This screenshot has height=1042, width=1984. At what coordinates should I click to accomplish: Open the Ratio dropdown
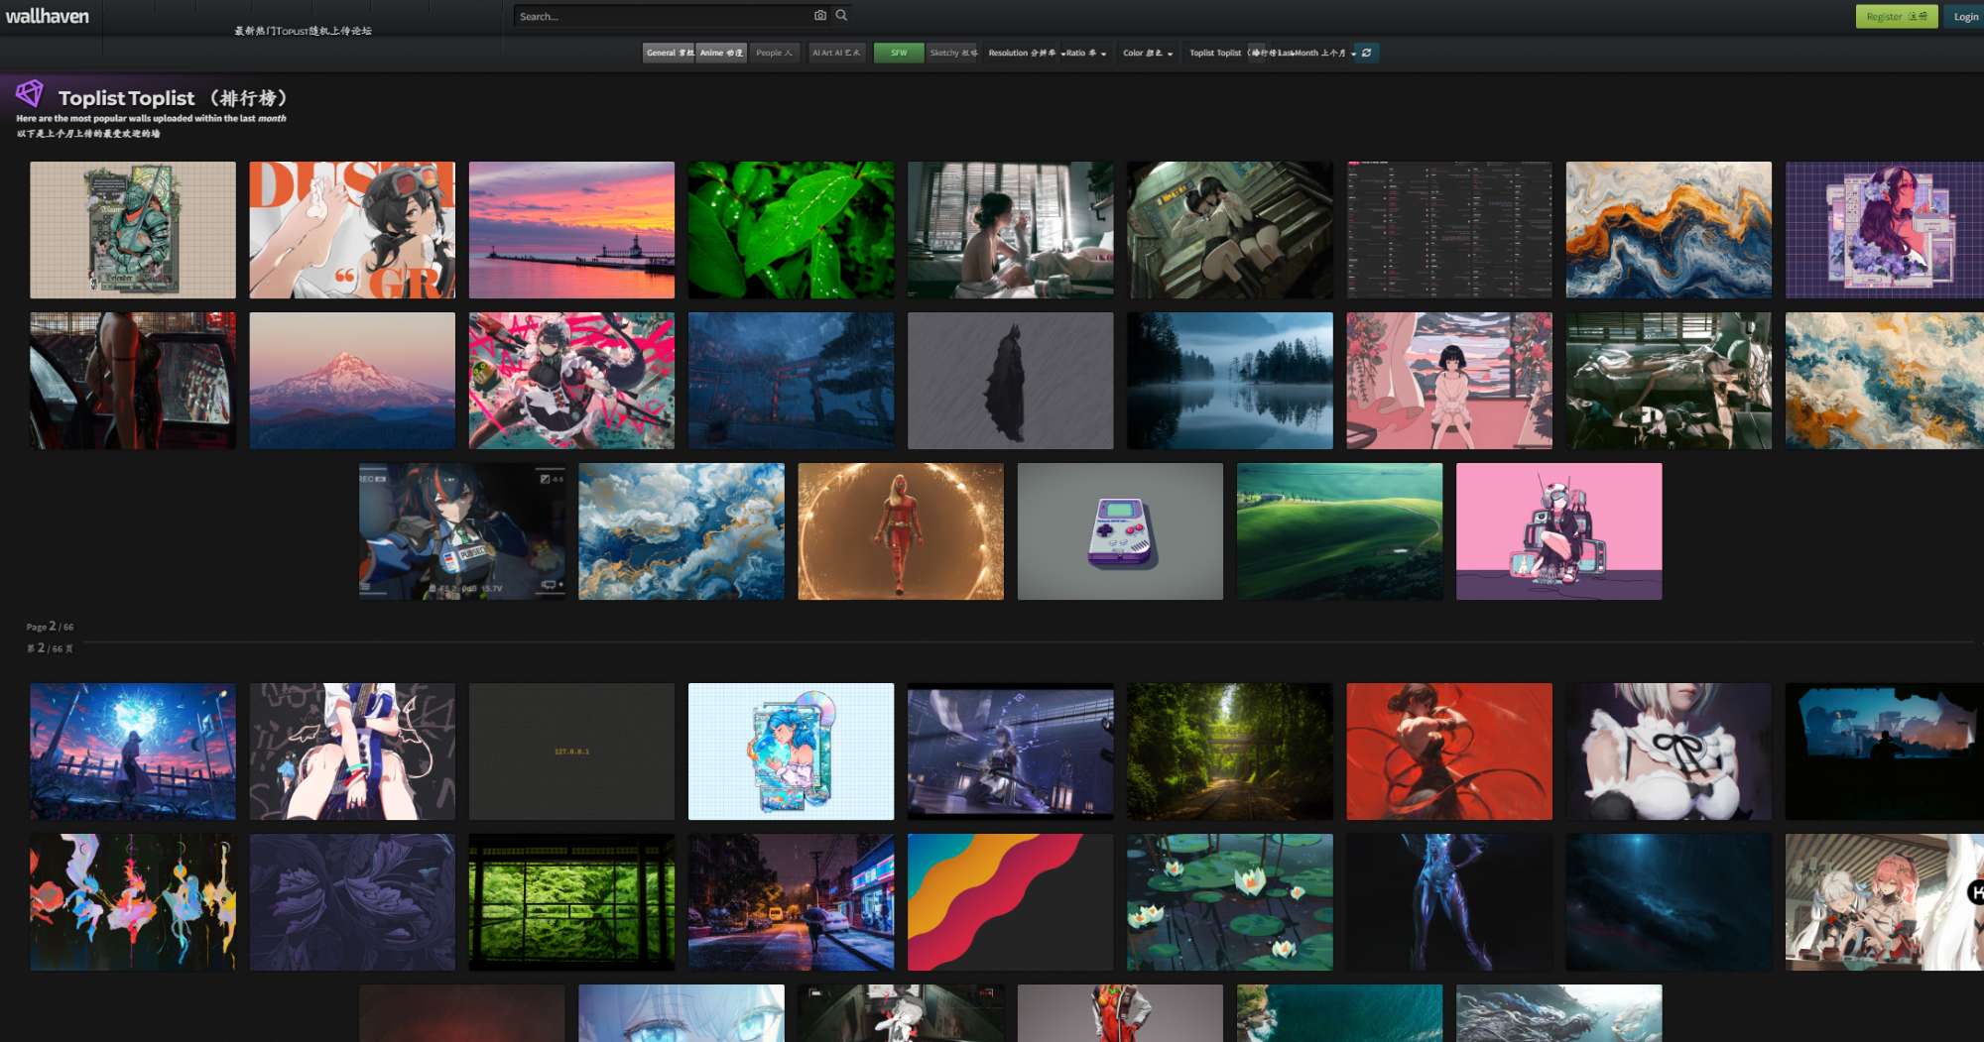tap(1084, 53)
